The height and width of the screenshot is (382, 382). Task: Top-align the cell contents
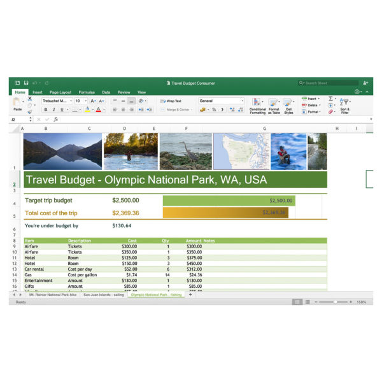coord(115,101)
